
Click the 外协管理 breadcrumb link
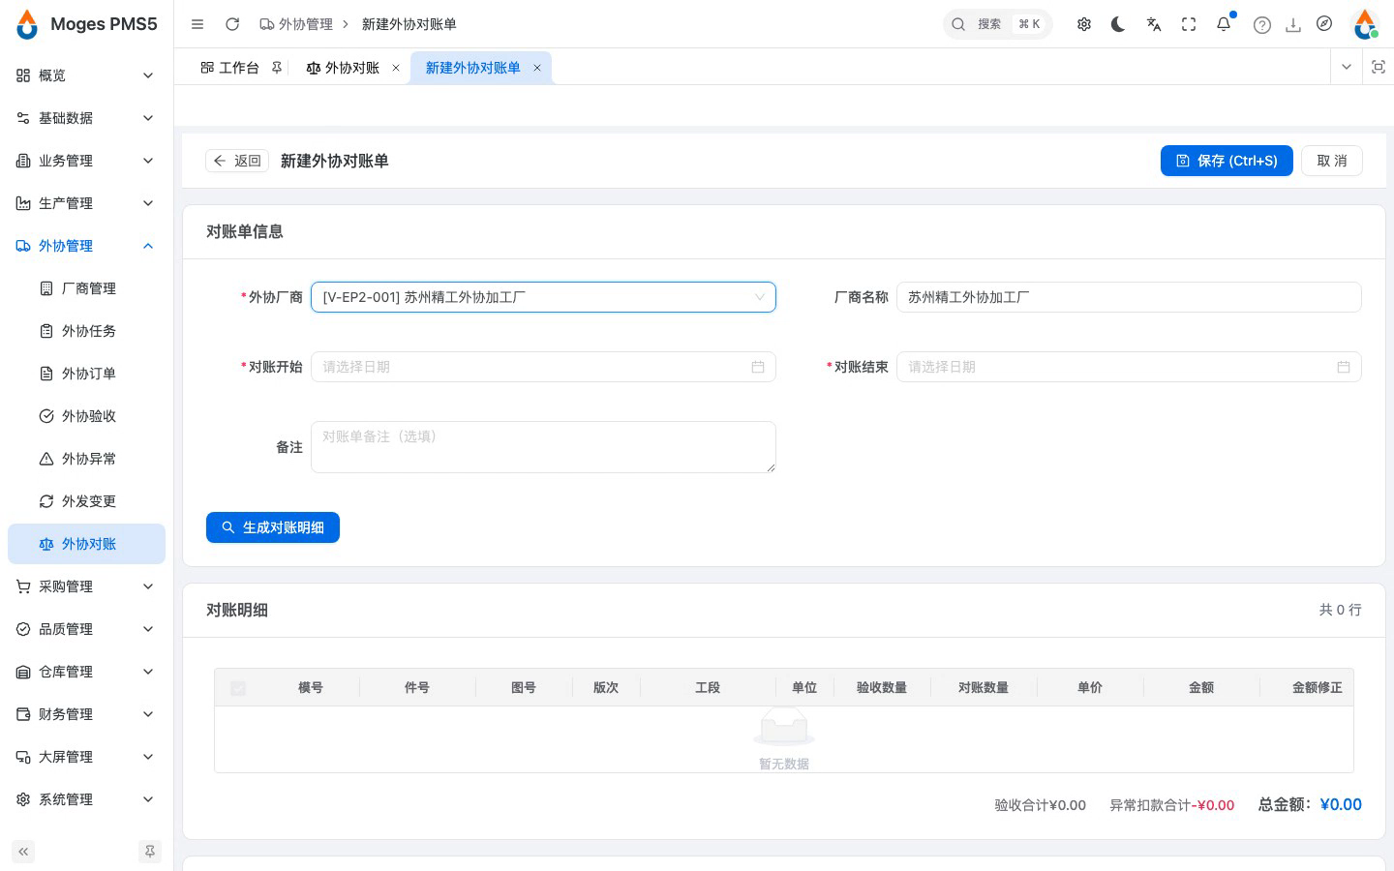click(x=295, y=24)
